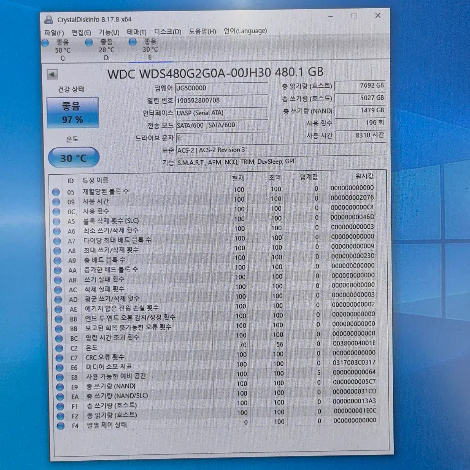Click the status icon for attribute AC
This screenshot has width=470, height=470.
[x=58, y=290]
